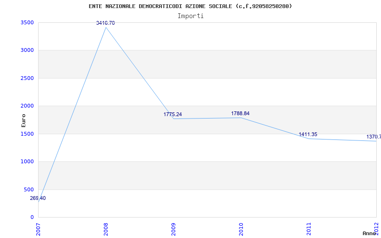The width and height of the screenshot is (381, 238).
Task: Click the 3416.70 data label
Action: tap(105, 23)
